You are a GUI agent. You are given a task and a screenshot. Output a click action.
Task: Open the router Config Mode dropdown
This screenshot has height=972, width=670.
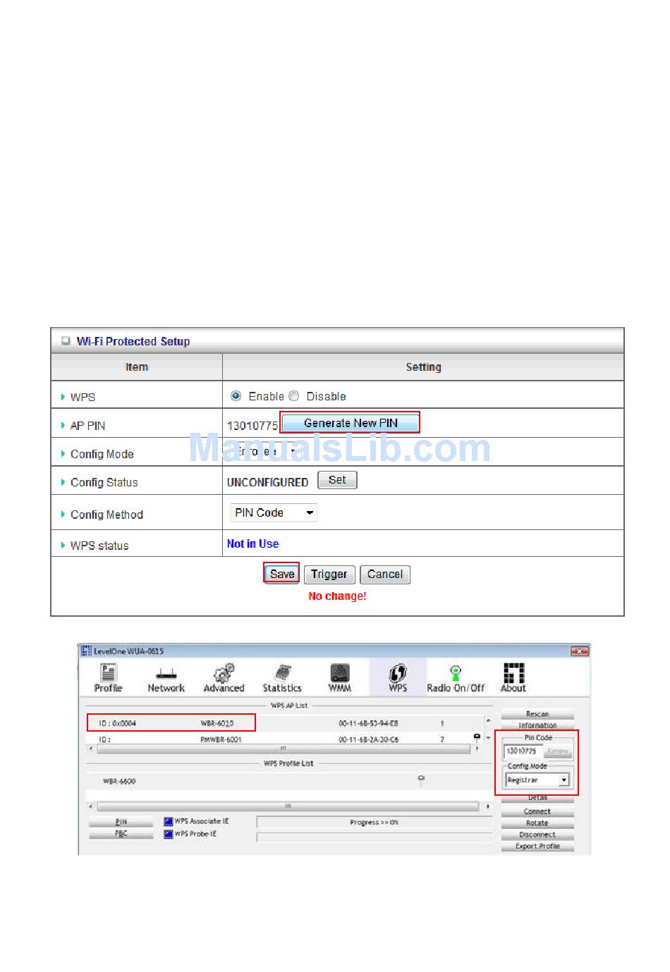[267, 451]
